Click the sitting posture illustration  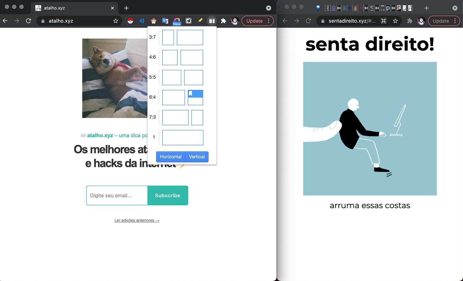coord(370,129)
